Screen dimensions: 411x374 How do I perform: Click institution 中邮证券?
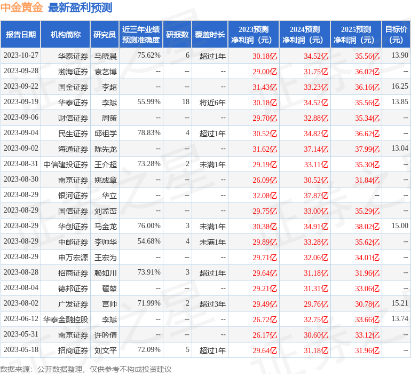73,242
